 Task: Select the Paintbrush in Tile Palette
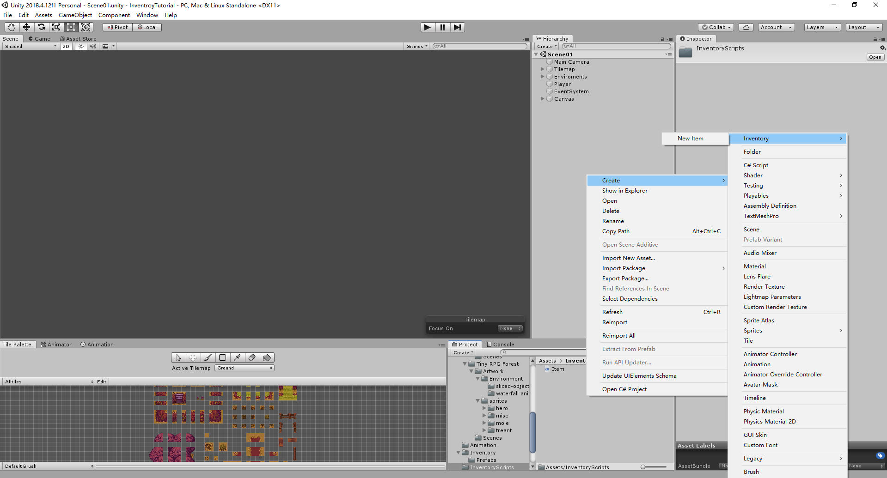pyautogui.click(x=208, y=357)
